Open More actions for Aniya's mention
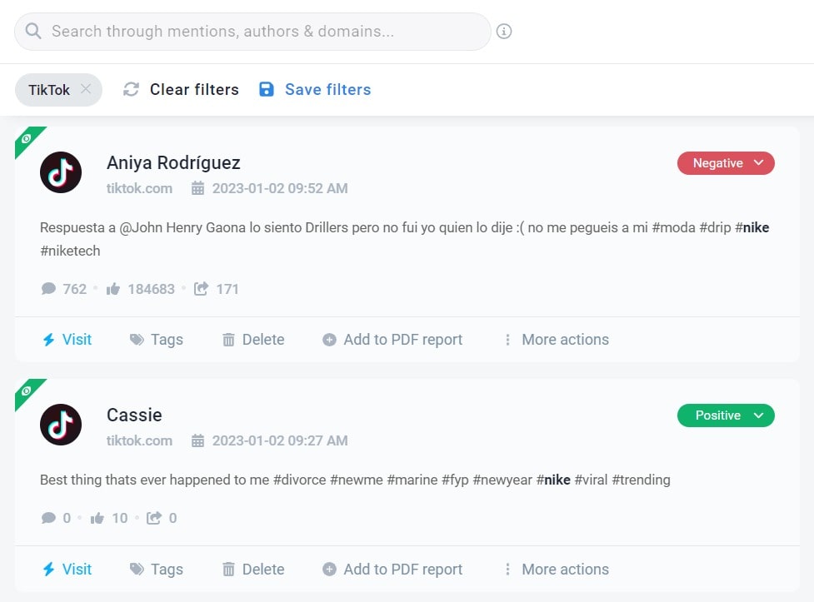Viewport: 814px width, 602px height. (556, 340)
